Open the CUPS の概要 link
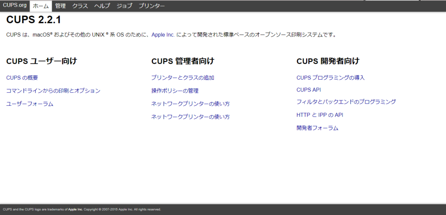This screenshot has width=446, height=215. 22,77
